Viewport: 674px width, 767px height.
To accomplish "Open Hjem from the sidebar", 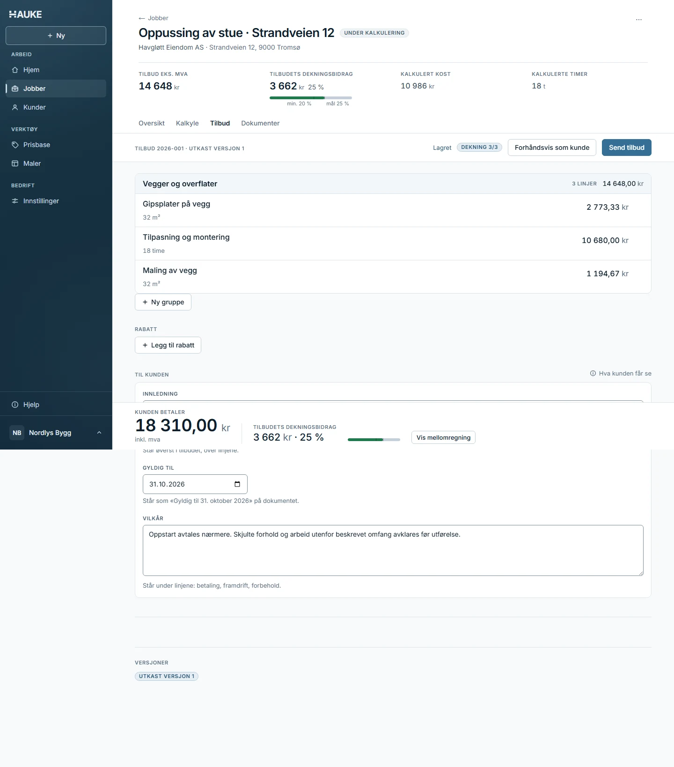I will coord(56,70).
